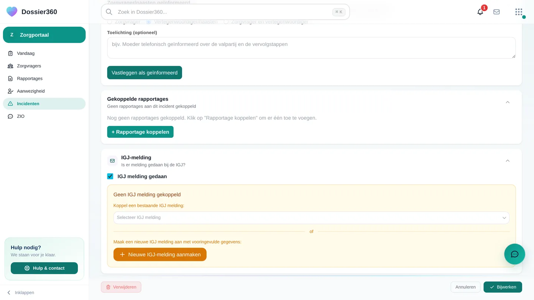Screen dimensions: 534x300
Task: Click the Vandaag clipboard icon
Action: click(10, 53)
